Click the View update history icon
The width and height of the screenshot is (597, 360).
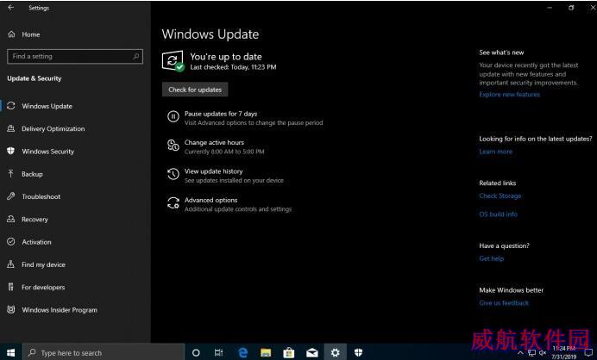click(x=173, y=174)
